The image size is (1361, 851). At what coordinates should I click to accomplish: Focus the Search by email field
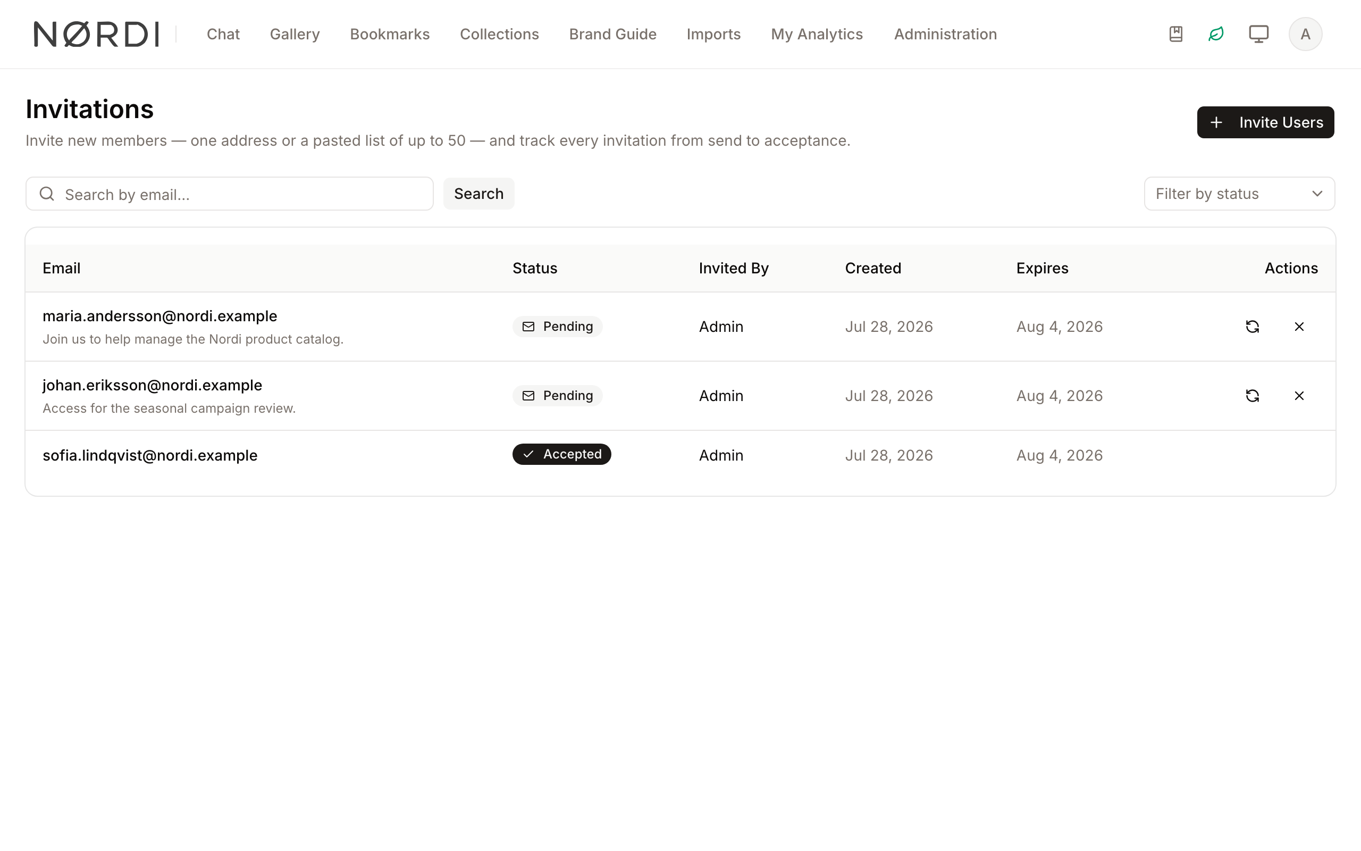(x=230, y=194)
